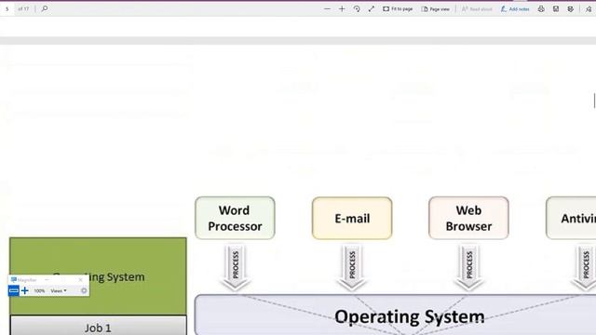This screenshot has height=335, width=596.
Task: Start Read aloud in the PDF toolbar
Action: [477, 8]
